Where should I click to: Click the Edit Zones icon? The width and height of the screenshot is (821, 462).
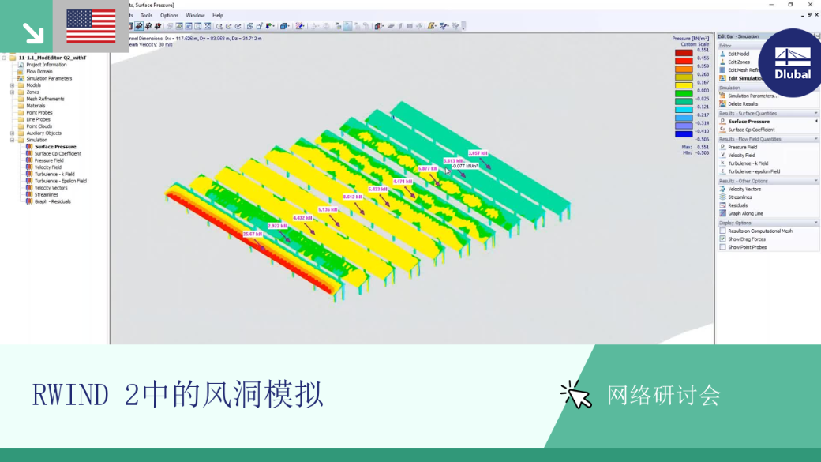(x=722, y=62)
